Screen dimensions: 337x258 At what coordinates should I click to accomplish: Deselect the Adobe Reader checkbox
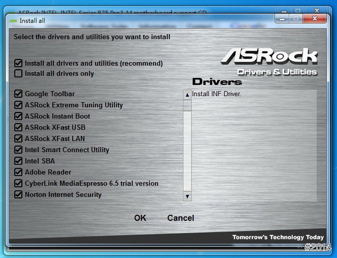click(x=19, y=172)
